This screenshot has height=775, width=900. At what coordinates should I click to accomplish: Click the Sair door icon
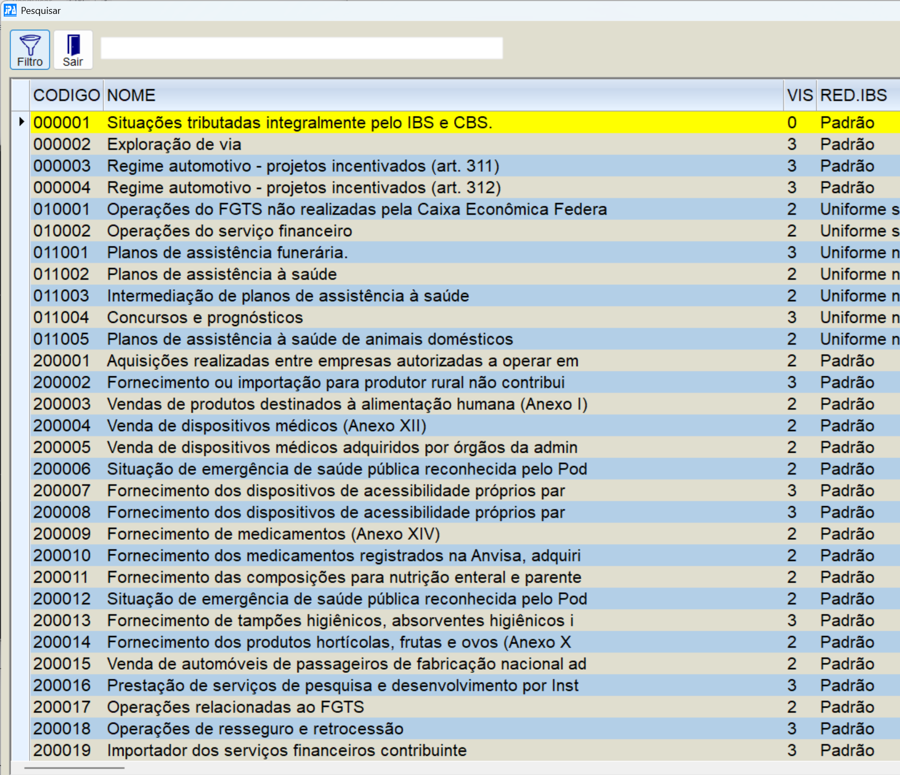[73, 45]
